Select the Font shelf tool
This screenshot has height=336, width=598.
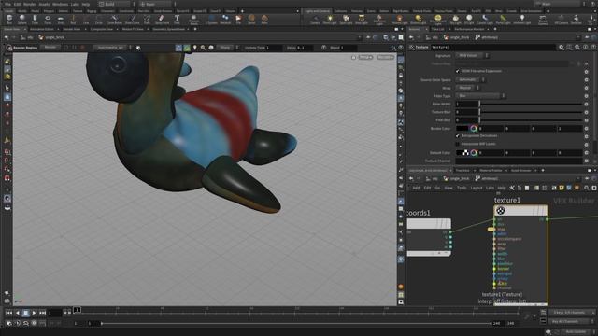tap(177, 19)
